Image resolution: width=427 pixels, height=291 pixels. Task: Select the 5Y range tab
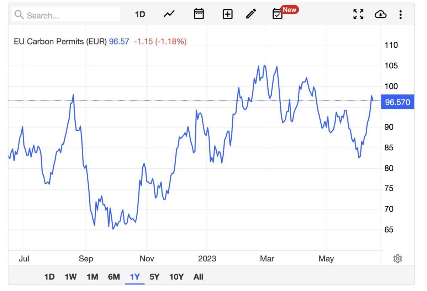pos(154,277)
